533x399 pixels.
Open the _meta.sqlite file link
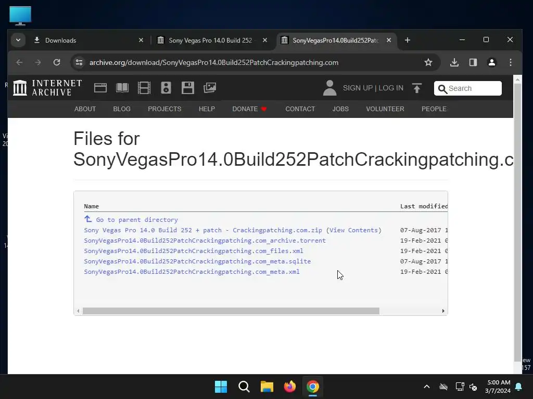(x=197, y=261)
